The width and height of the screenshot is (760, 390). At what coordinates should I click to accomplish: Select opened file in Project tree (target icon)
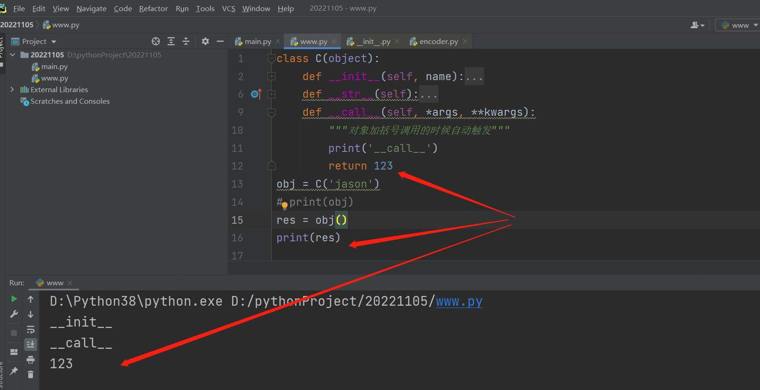pyautogui.click(x=156, y=41)
